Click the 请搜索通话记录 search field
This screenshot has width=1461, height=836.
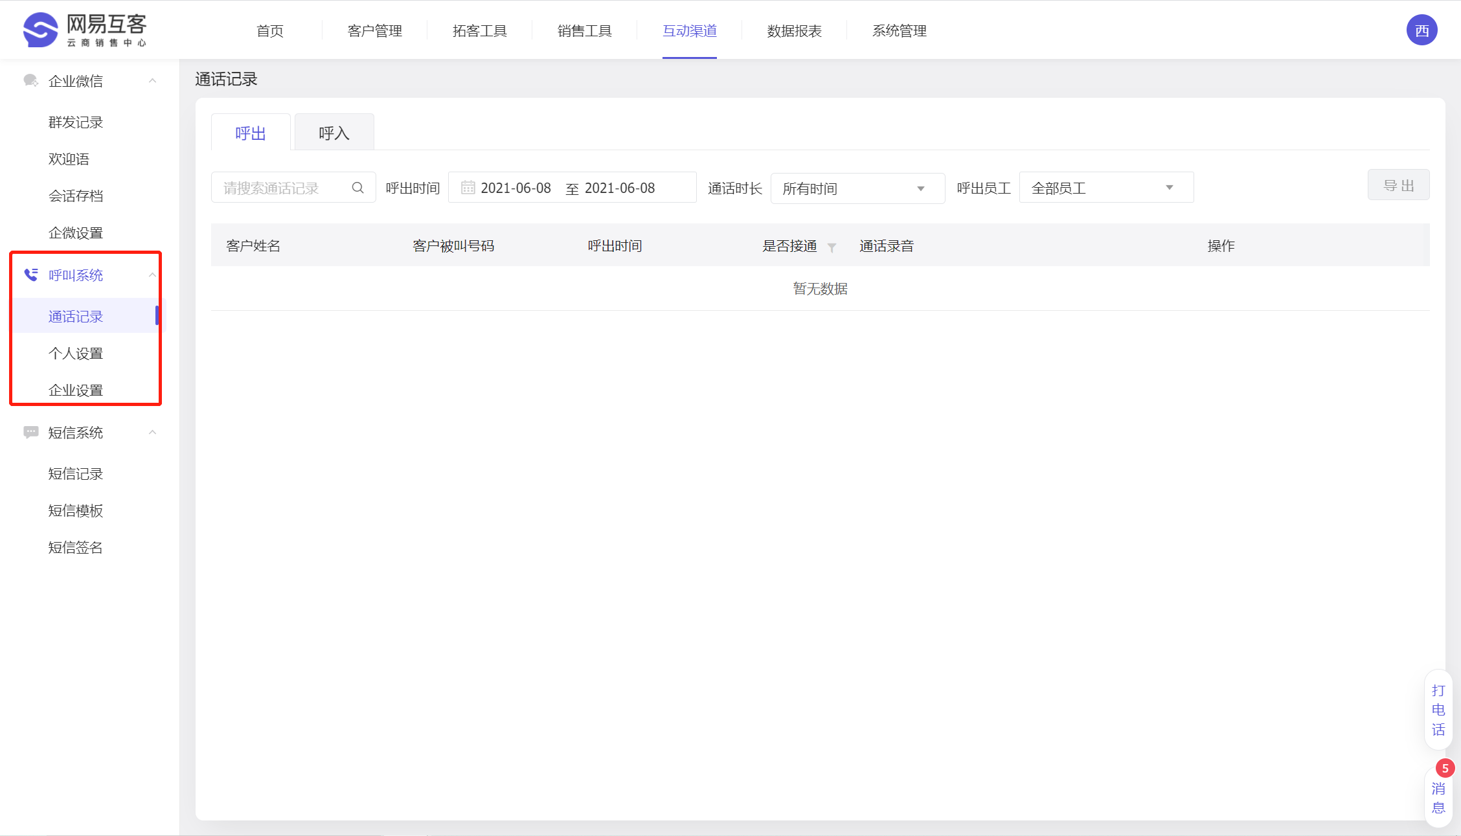[x=293, y=188]
